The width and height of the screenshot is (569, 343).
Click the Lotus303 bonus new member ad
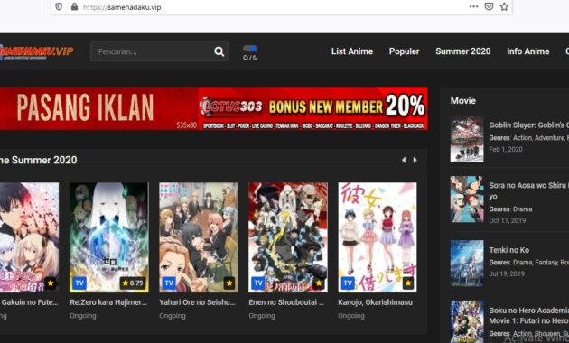click(x=313, y=108)
